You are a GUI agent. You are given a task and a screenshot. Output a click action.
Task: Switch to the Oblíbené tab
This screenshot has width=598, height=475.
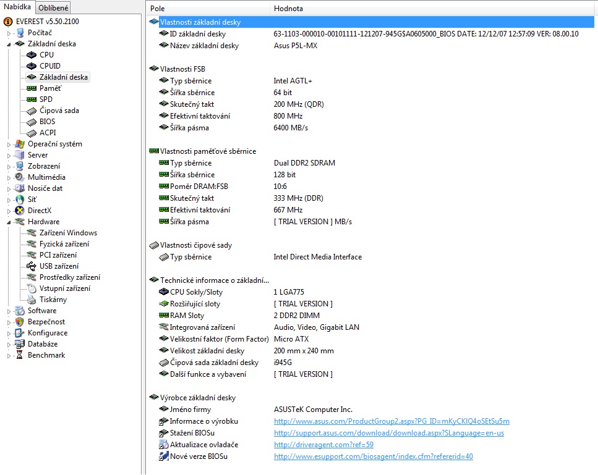click(53, 7)
